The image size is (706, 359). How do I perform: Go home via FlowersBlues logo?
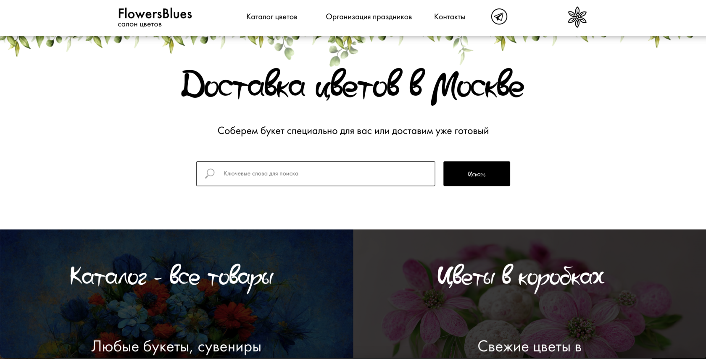tap(155, 14)
